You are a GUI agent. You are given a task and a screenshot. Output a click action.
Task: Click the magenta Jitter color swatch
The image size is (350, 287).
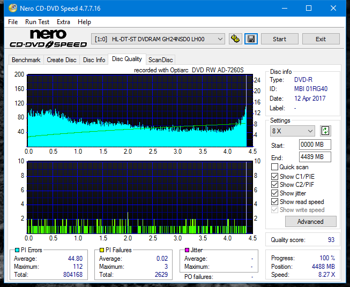click(187, 250)
